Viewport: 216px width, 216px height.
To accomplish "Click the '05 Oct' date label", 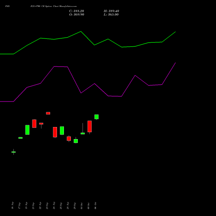I will coord(89,206).
